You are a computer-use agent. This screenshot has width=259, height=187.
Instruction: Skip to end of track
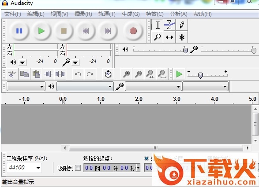tap(108, 31)
